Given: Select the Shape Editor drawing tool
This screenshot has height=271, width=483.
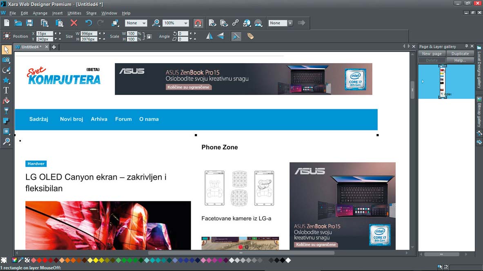Looking at the screenshot, I should [x=6, y=70].
